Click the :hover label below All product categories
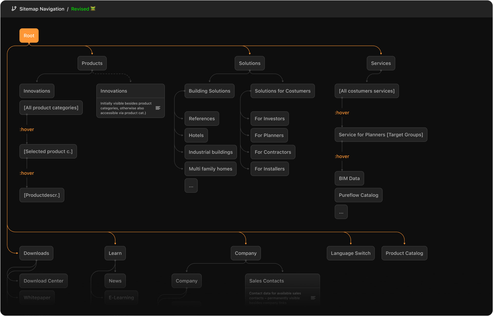The height and width of the screenshot is (316, 493). (x=27, y=130)
